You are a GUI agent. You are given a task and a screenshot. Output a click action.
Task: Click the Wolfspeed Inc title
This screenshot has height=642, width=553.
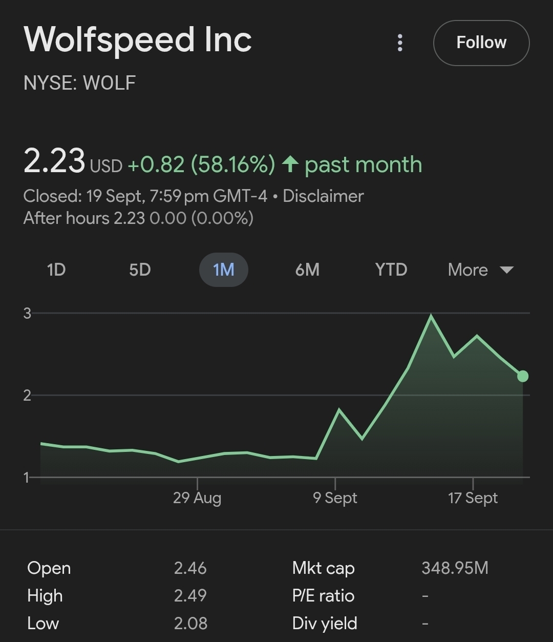138,40
